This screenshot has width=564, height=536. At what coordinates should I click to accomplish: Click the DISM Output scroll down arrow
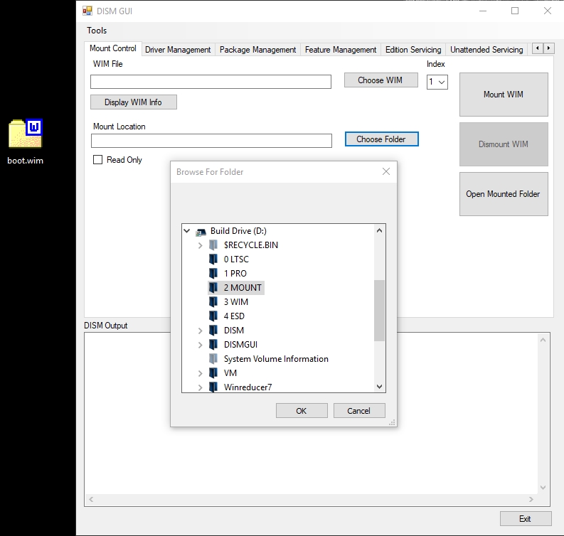[x=543, y=488]
